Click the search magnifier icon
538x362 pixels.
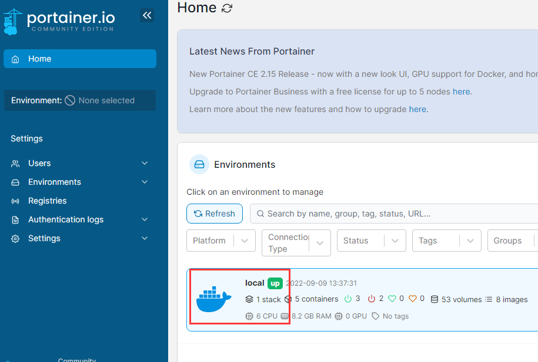260,214
